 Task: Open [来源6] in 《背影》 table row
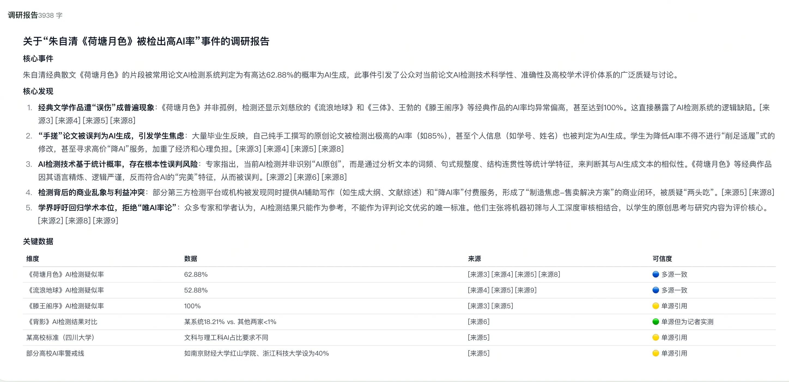pos(479,322)
